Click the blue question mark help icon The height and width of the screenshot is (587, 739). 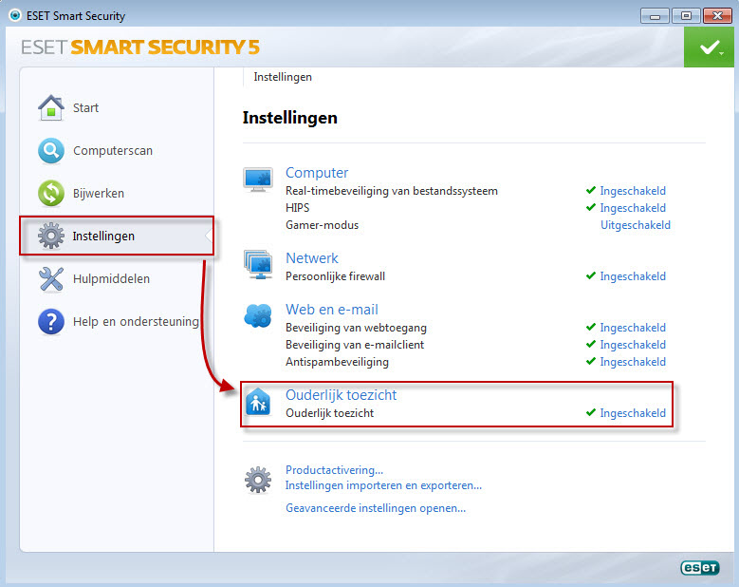coord(51,322)
